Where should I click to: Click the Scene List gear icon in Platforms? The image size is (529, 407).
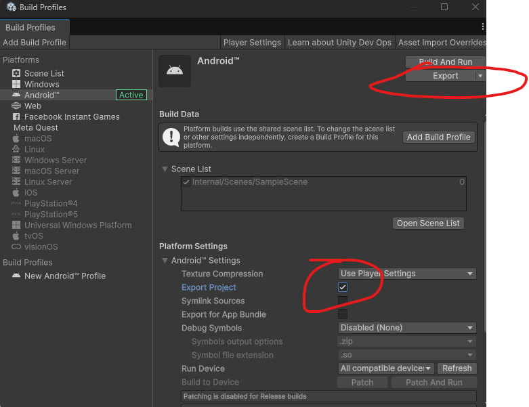pos(16,73)
